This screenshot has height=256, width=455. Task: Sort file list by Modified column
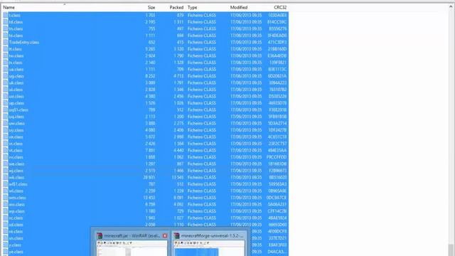239,7
